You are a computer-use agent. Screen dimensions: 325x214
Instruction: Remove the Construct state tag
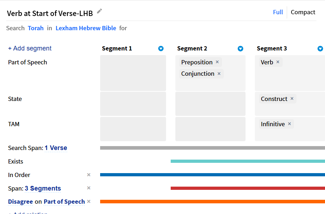coord(292,98)
